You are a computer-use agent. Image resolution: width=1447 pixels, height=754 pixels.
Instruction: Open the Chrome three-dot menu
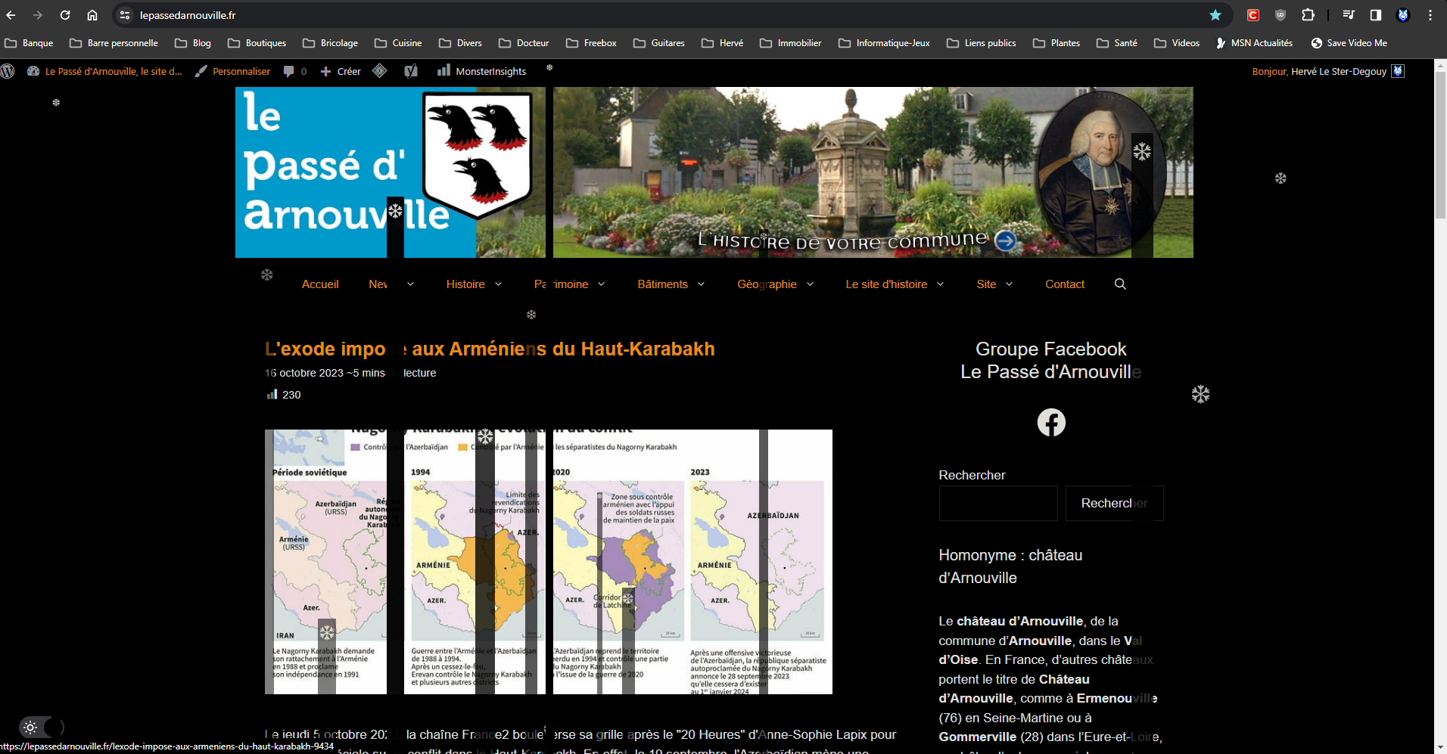tap(1430, 15)
